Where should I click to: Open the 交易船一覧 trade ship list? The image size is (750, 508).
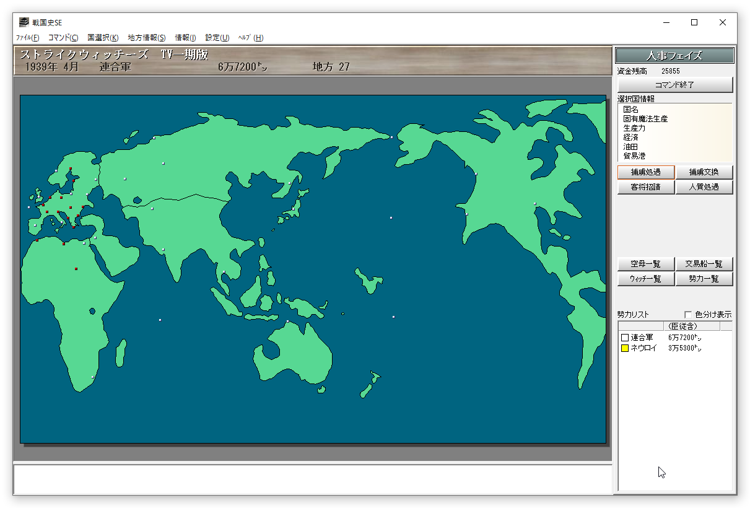click(x=704, y=264)
